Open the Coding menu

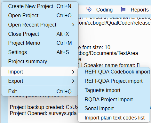click(104, 10)
